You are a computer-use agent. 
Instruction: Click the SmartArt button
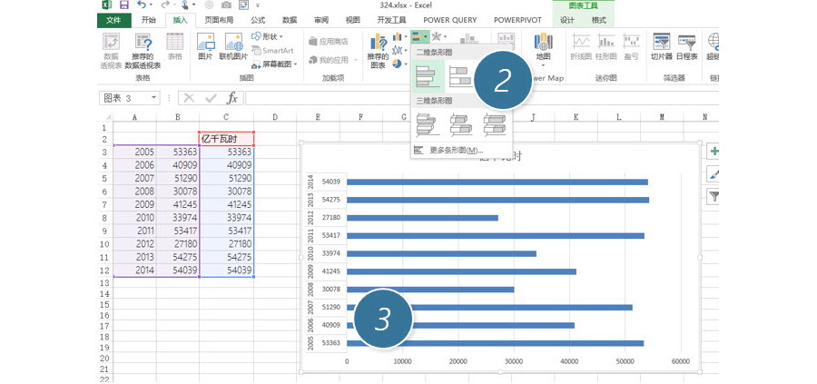click(272, 51)
